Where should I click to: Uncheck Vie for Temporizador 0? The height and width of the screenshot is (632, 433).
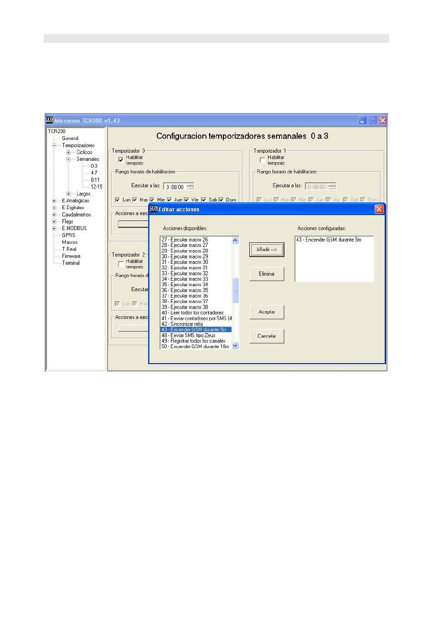186,200
